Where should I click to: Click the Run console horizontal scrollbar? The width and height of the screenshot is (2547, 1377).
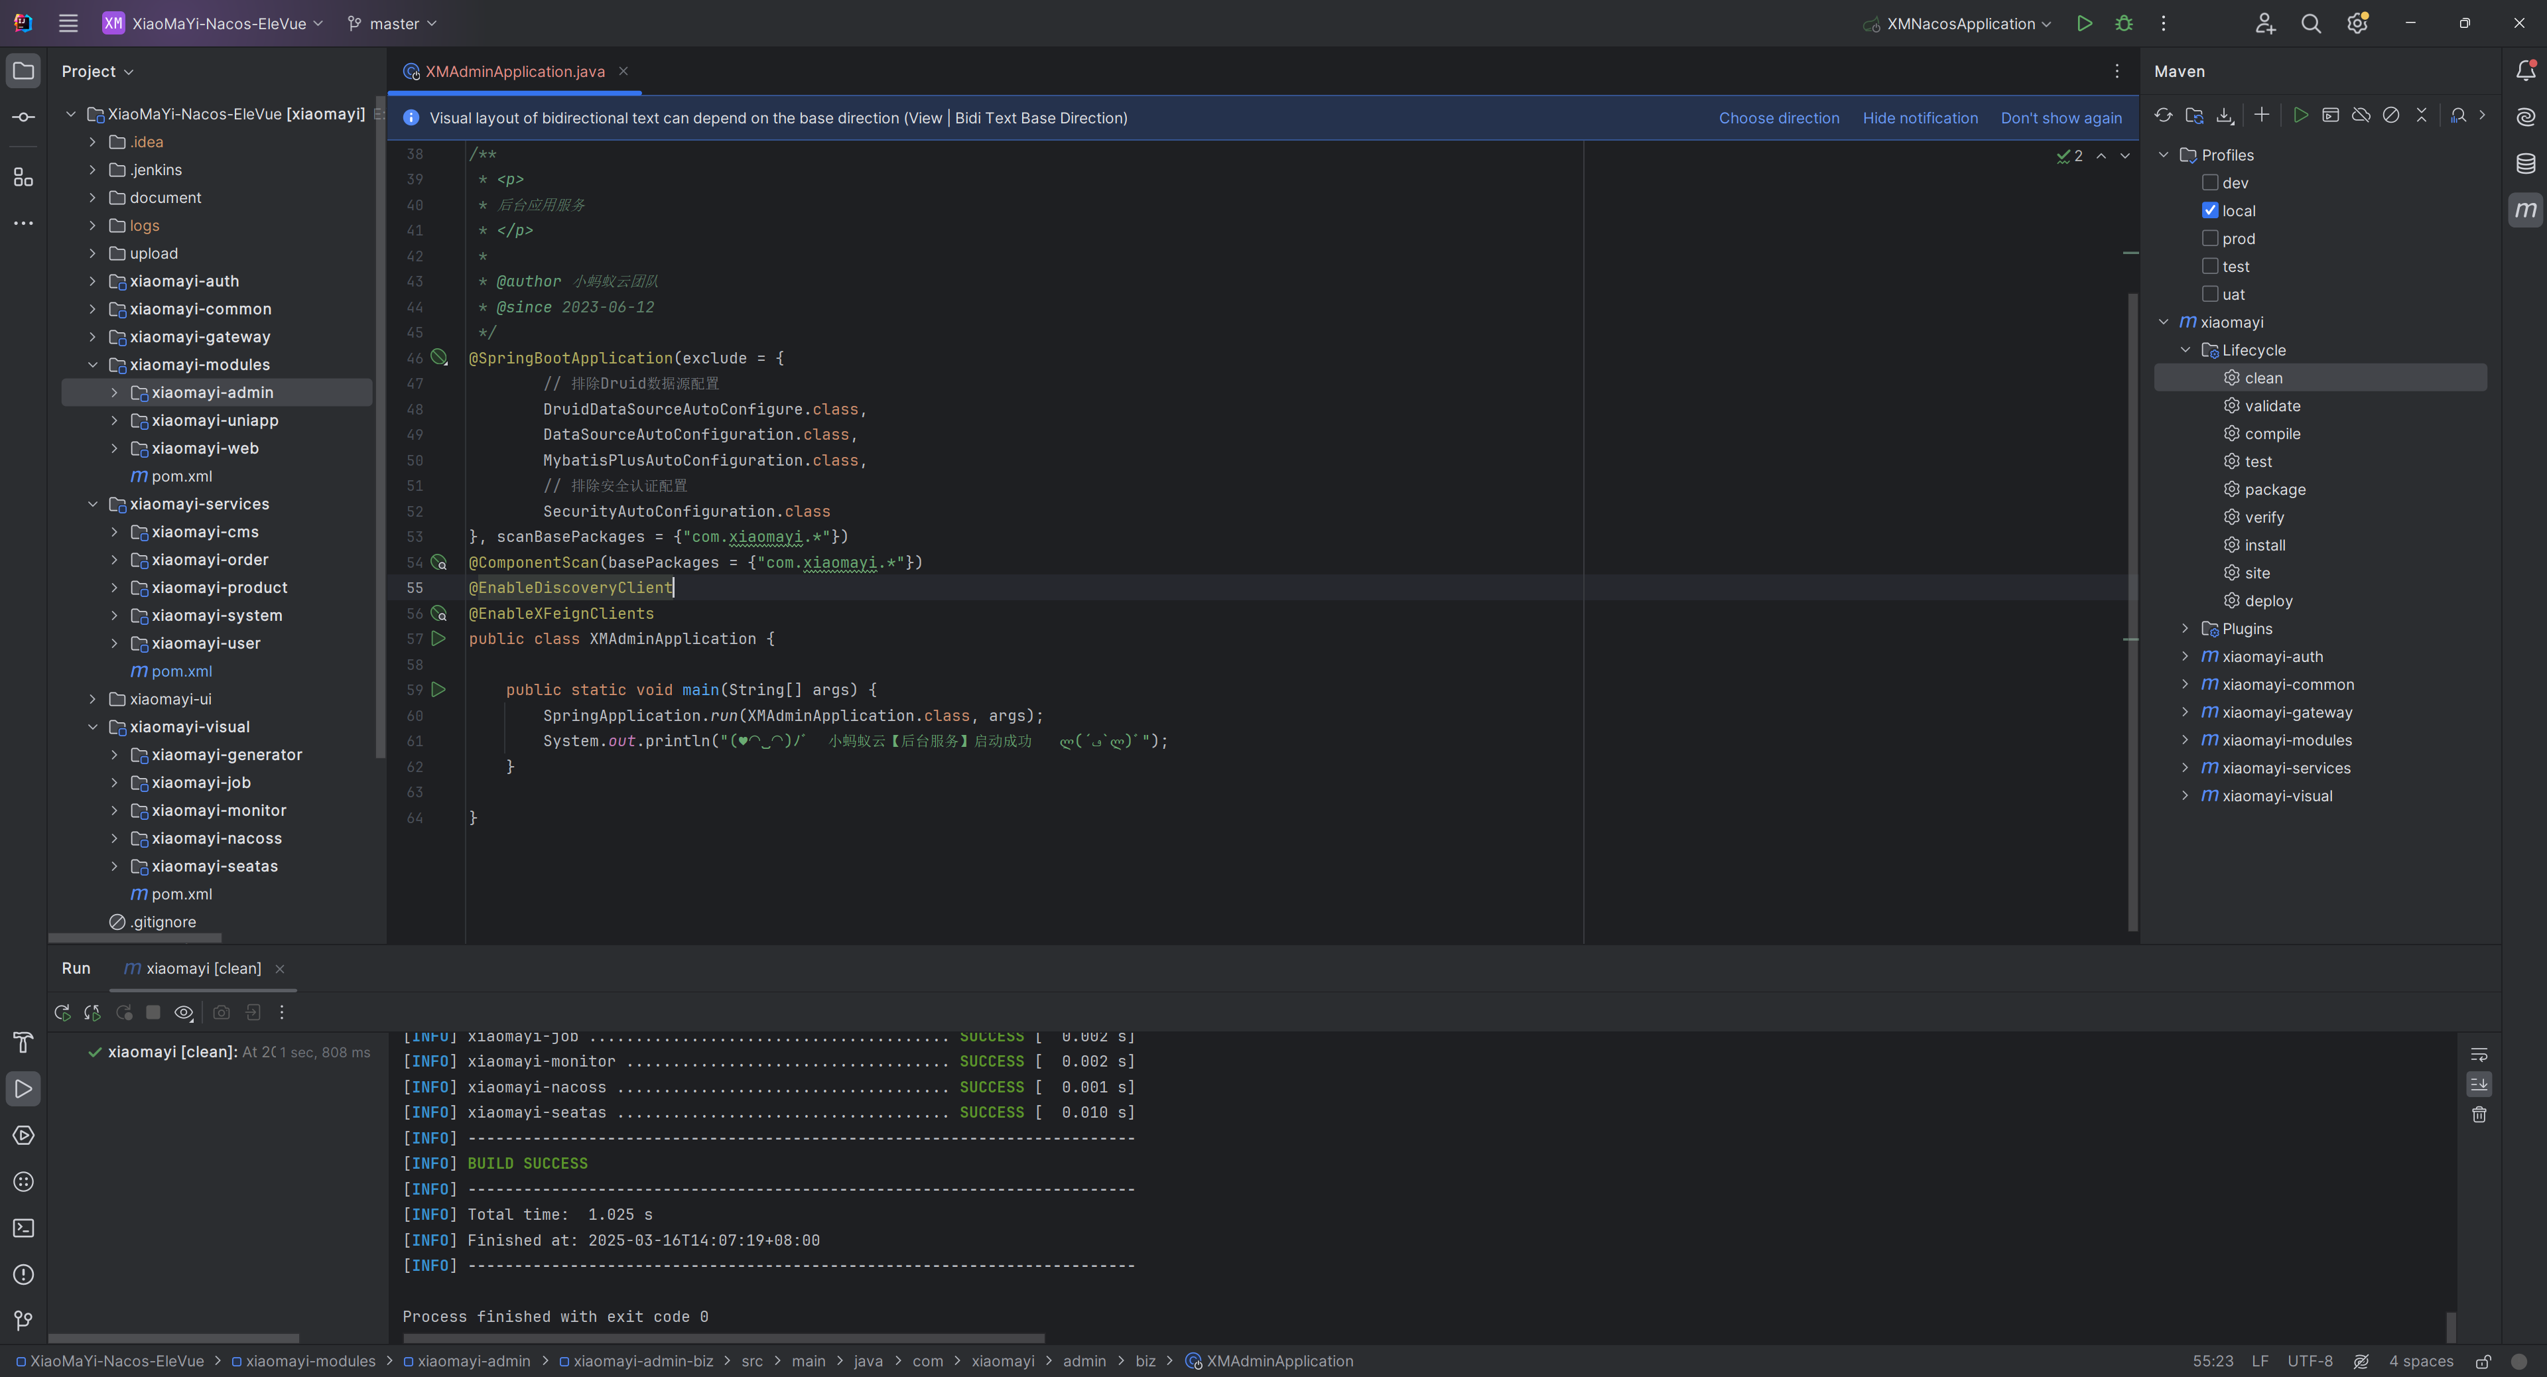pyautogui.click(x=724, y=1339)
